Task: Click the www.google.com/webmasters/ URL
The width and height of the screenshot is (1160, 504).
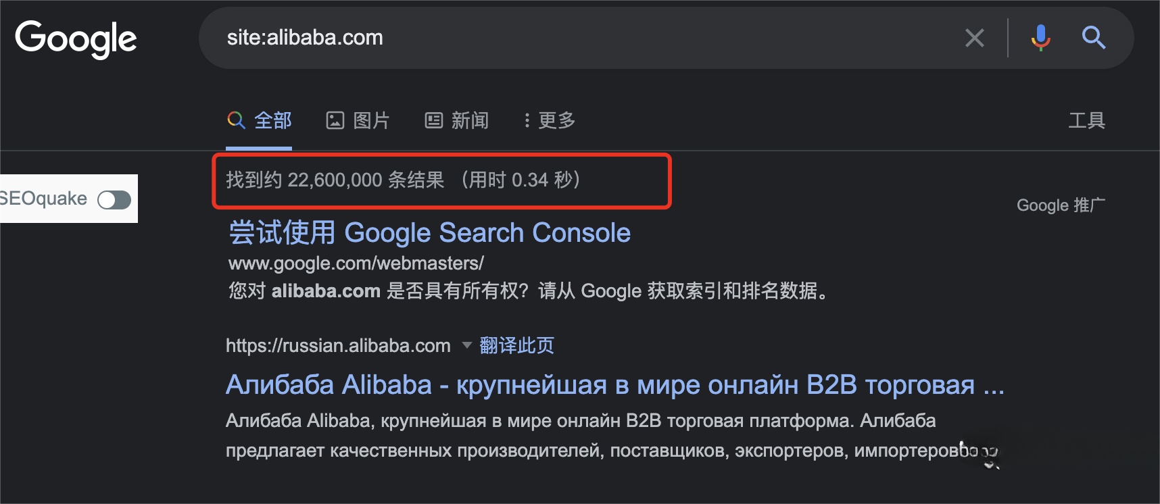Action: point(356,263)
